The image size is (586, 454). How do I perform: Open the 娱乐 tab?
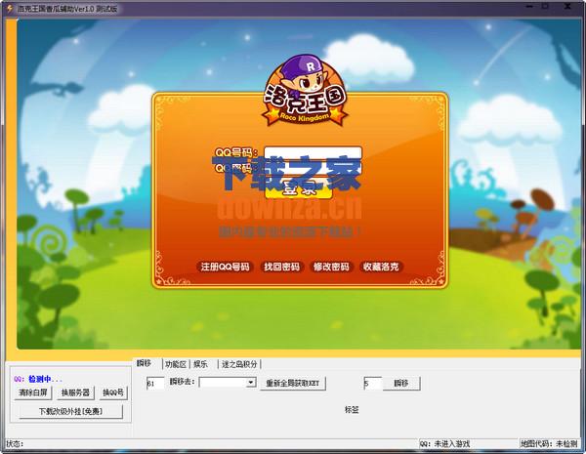[x=202, y=364]
